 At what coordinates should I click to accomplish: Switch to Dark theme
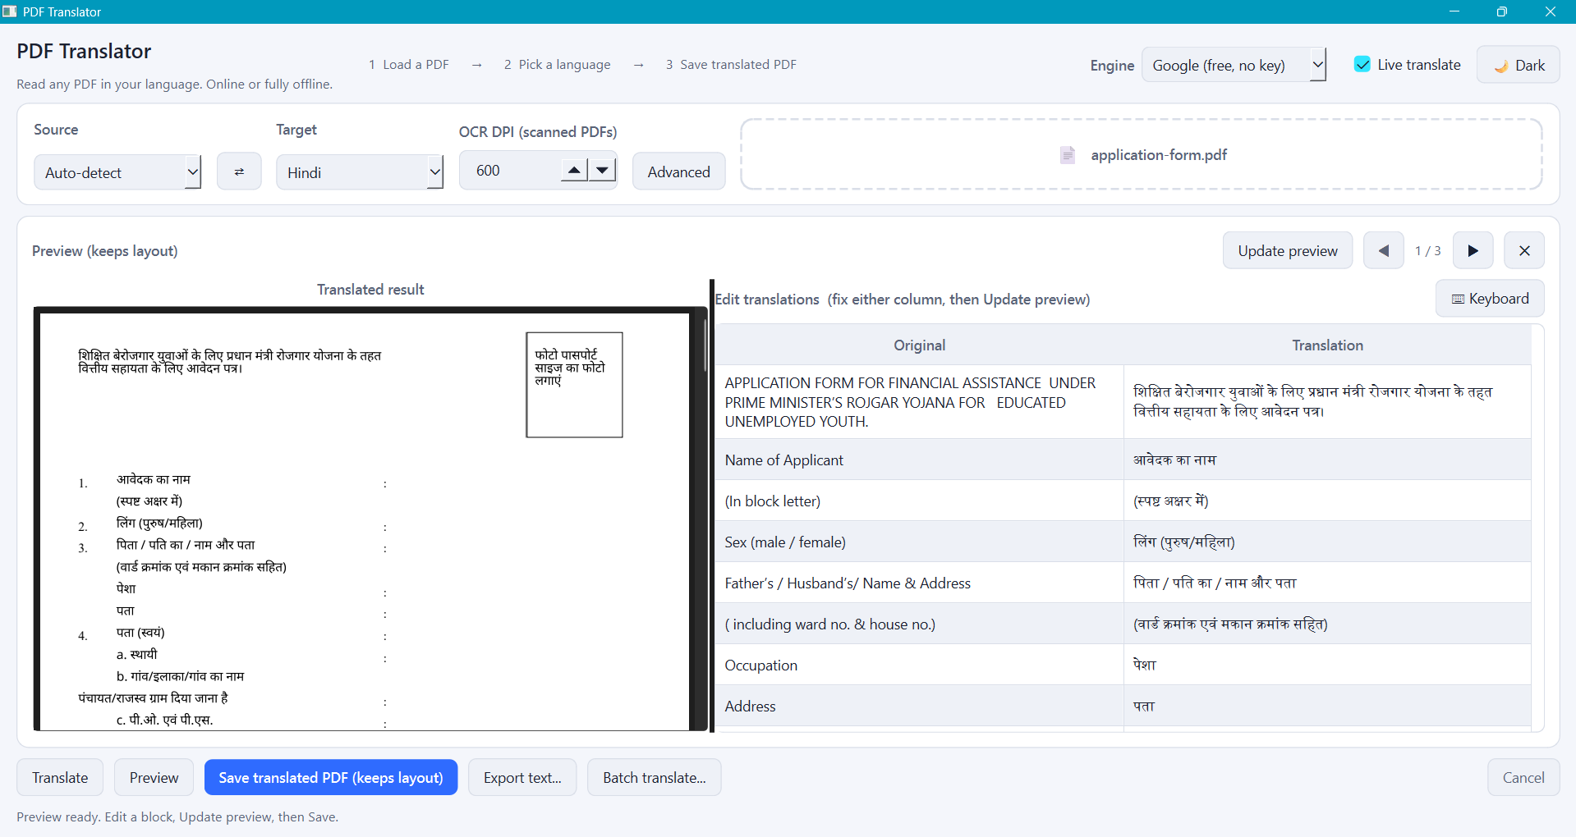(1519, 65)
